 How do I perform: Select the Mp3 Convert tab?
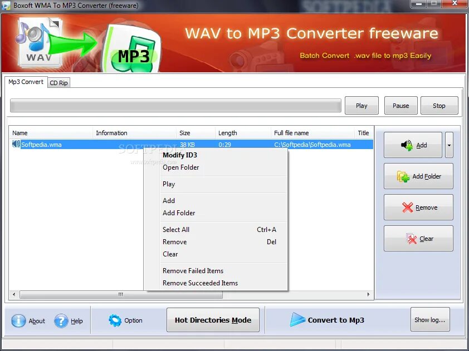pos(26,82)
